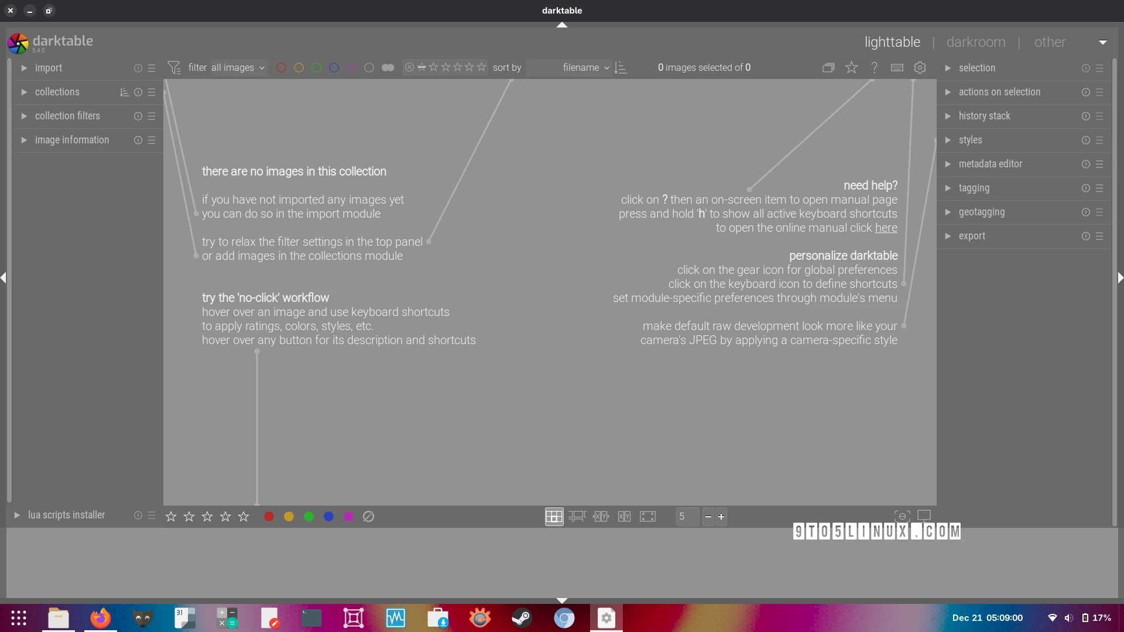Open the lua scripts installer
Image resolution: width=1124 pixels, height=632 pixels.
(65, 515)
